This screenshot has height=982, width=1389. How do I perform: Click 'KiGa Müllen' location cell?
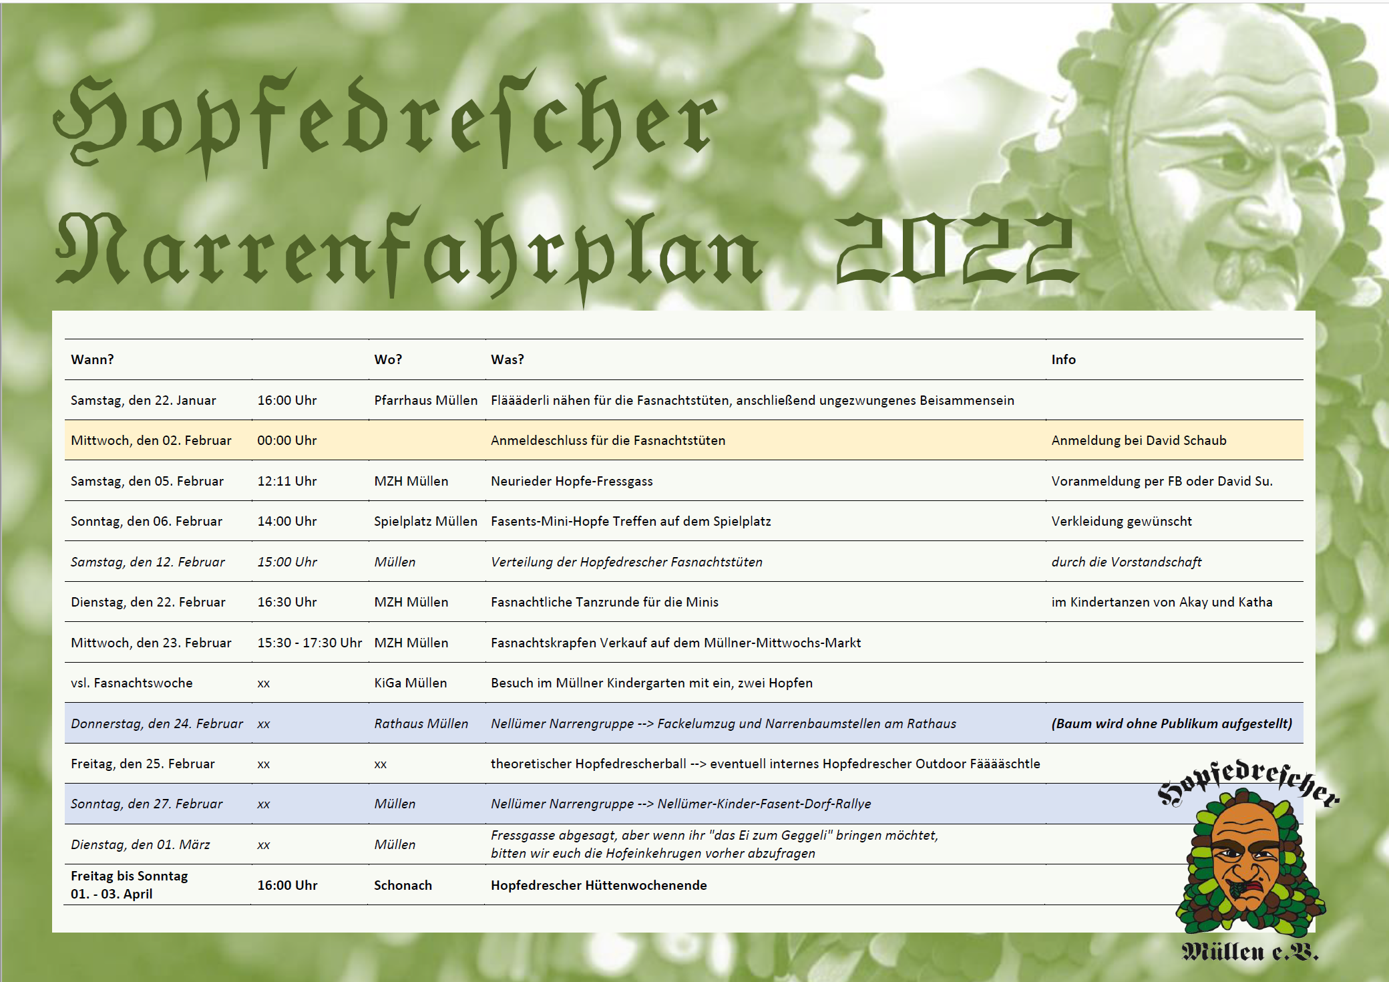coord(410,683)
